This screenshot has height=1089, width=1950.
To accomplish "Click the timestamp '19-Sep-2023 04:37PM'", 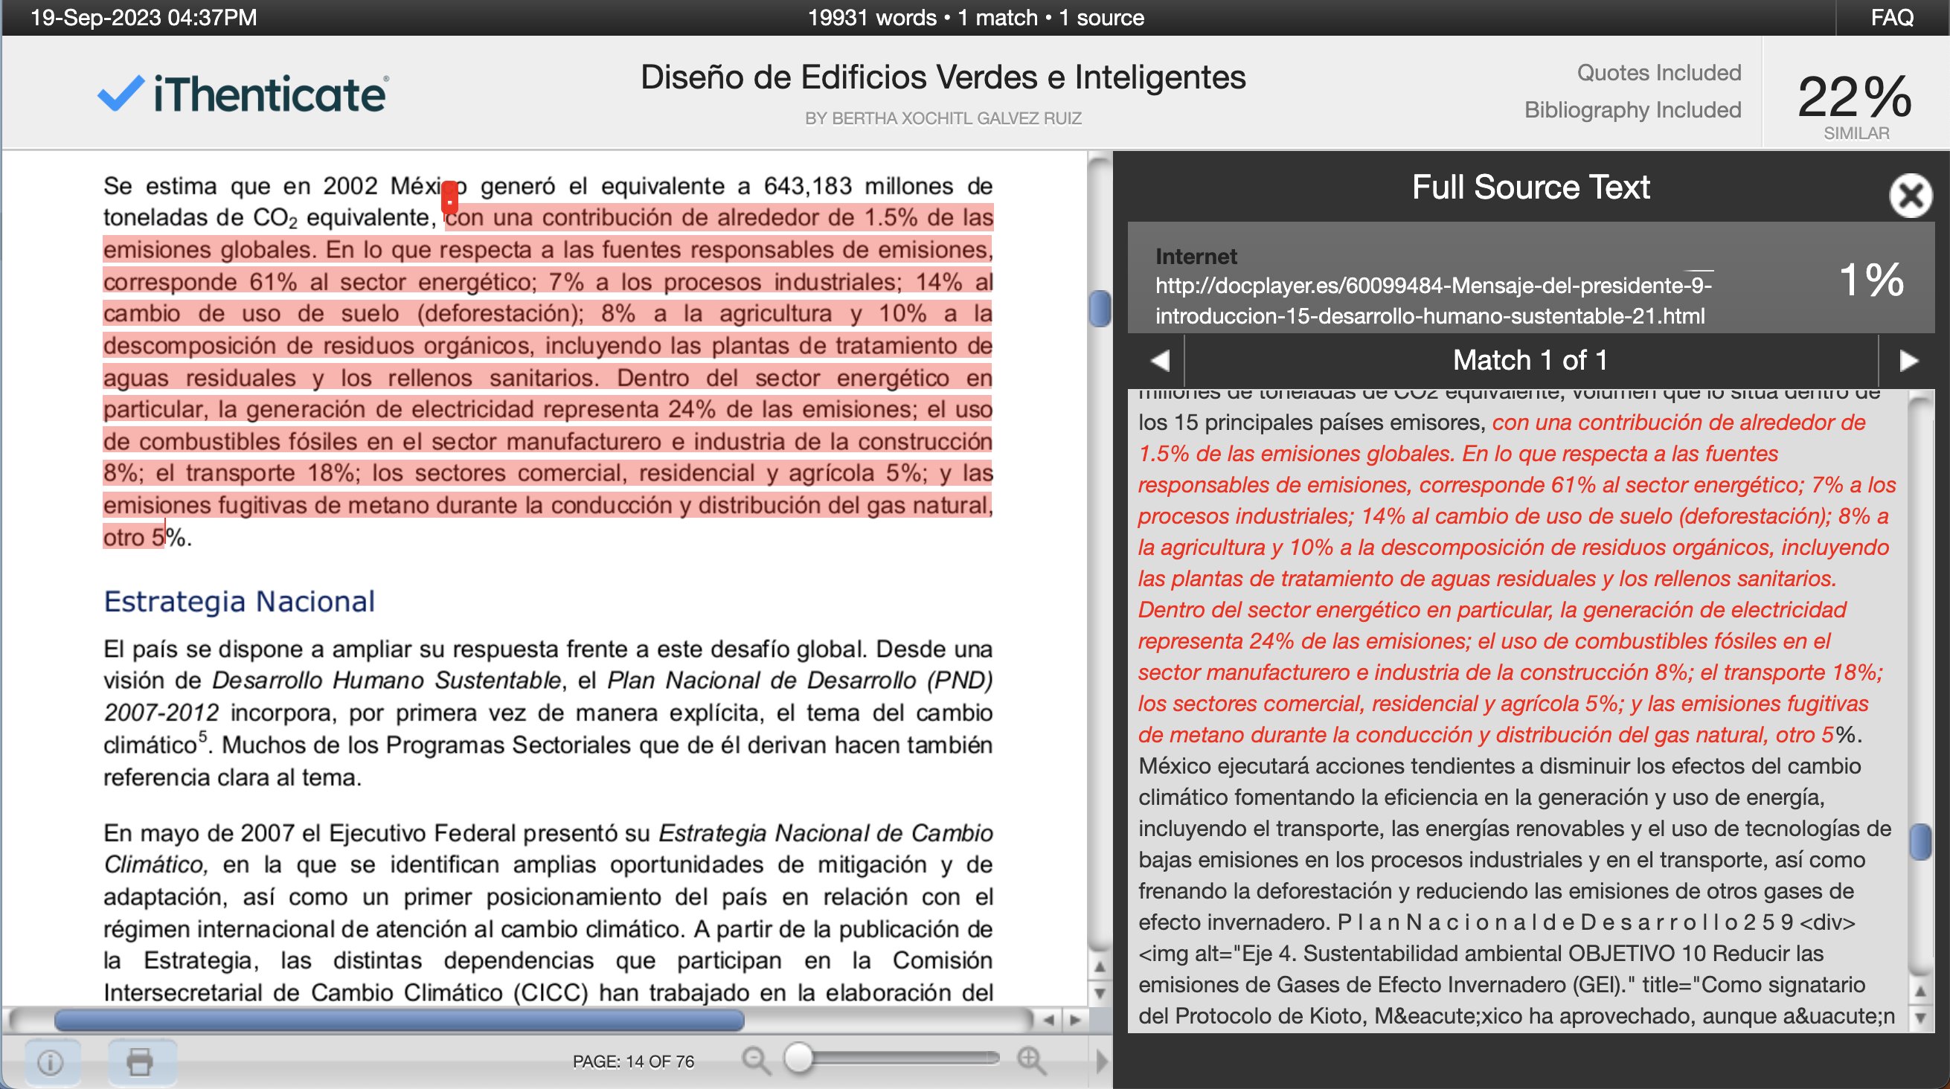I will (x=143, y=16).
